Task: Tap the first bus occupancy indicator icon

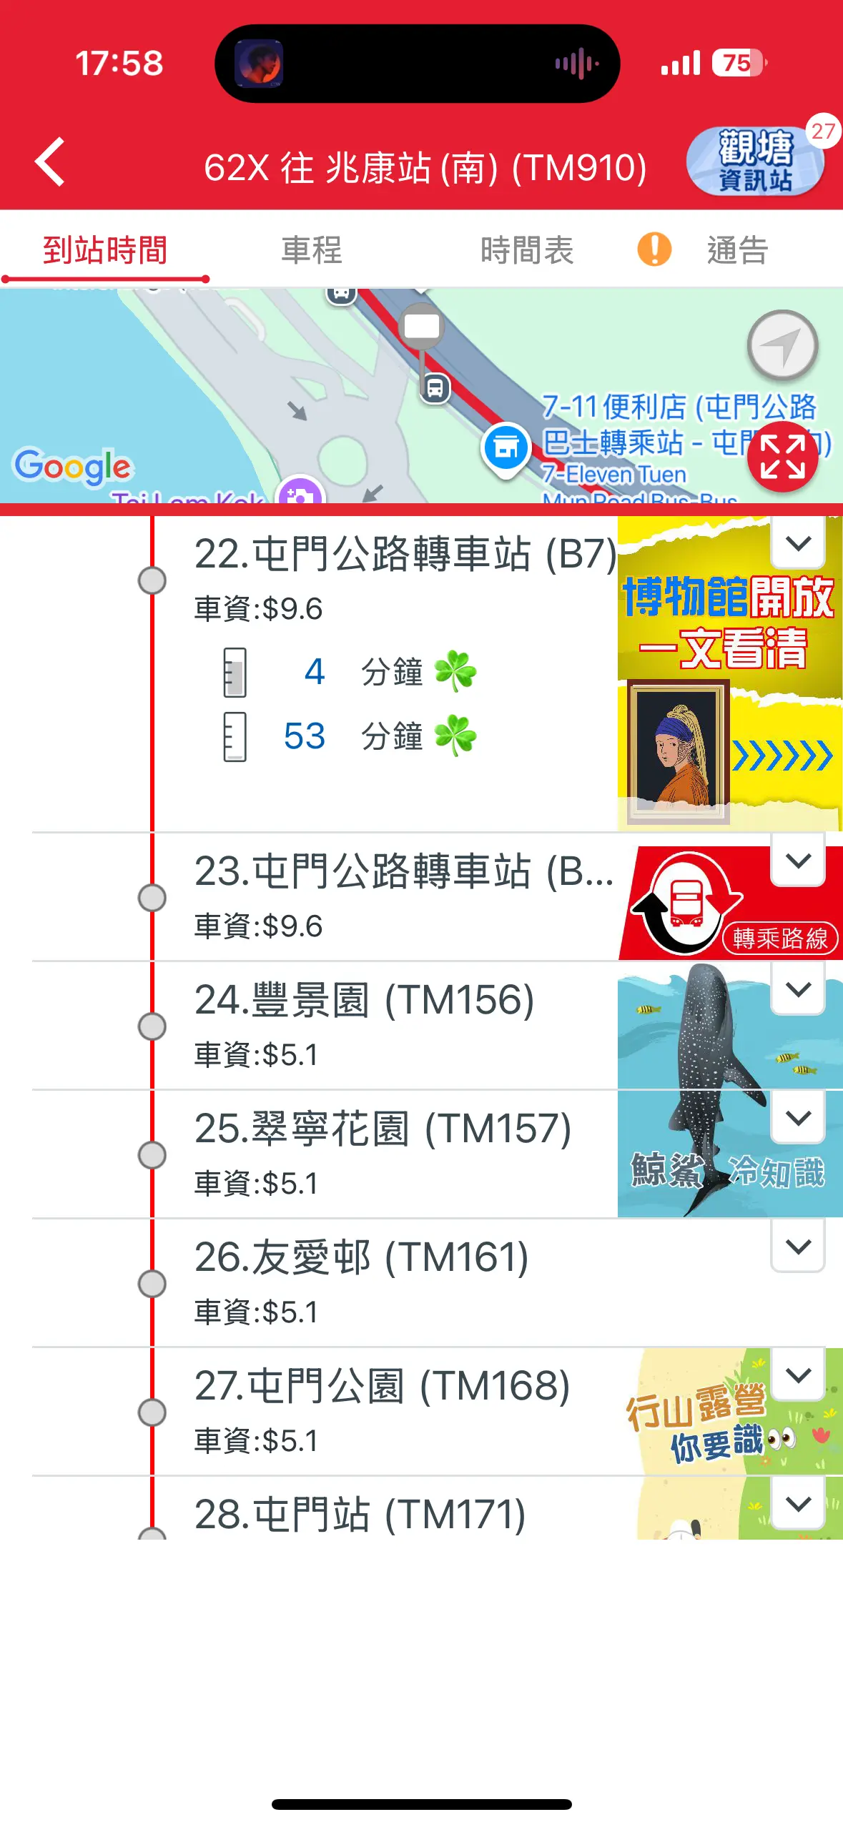Action: point(235,672)
